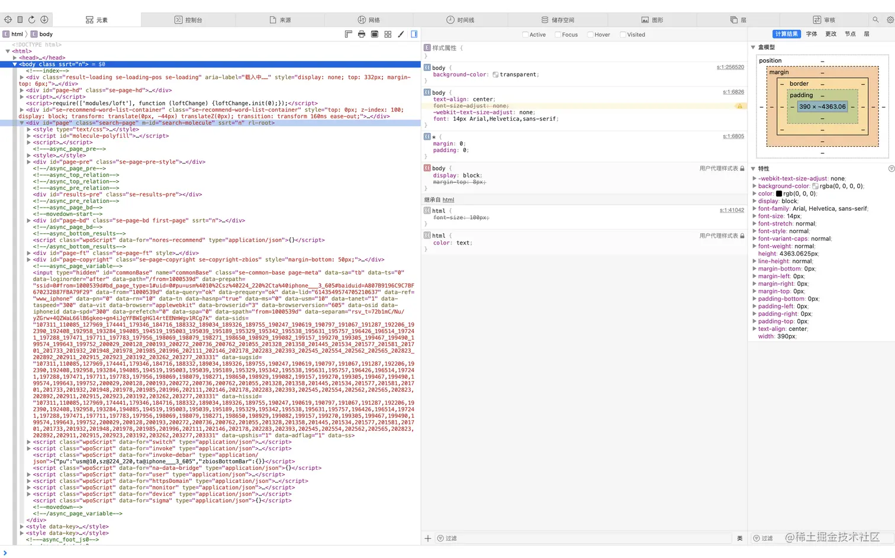Enable the Focus pseudo-class checkbox
Image resolution: width=895 pixels, height=558 pixels.
click(x=558, y=34)
